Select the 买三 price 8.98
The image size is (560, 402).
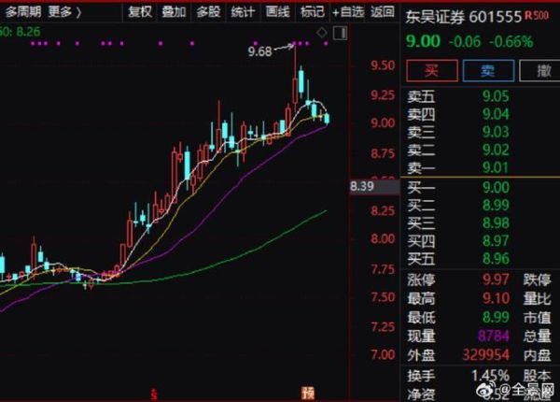496,223
